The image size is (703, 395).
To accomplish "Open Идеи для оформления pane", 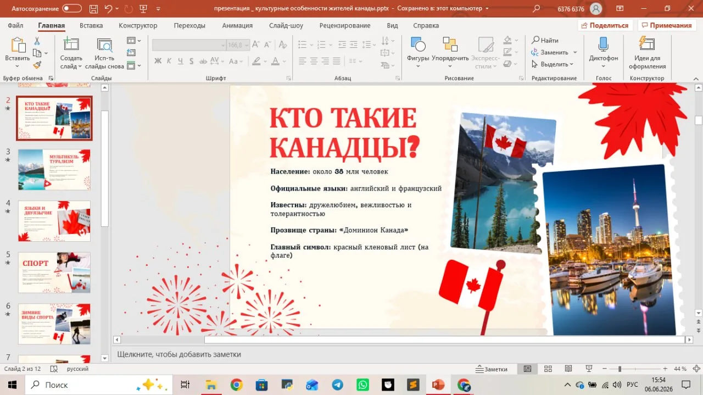I will tap(647, 52).
